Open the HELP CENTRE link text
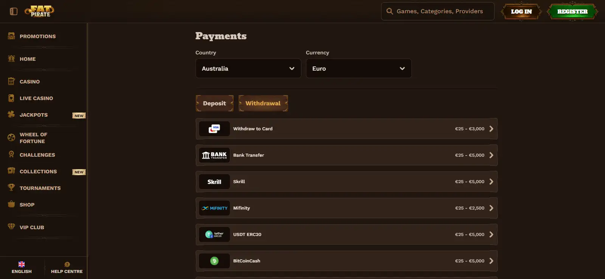 coord(67,271)
